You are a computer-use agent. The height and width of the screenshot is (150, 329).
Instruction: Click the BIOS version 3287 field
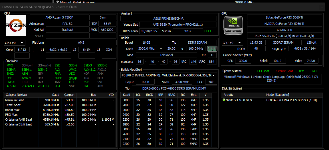click(x=188, y=31)
